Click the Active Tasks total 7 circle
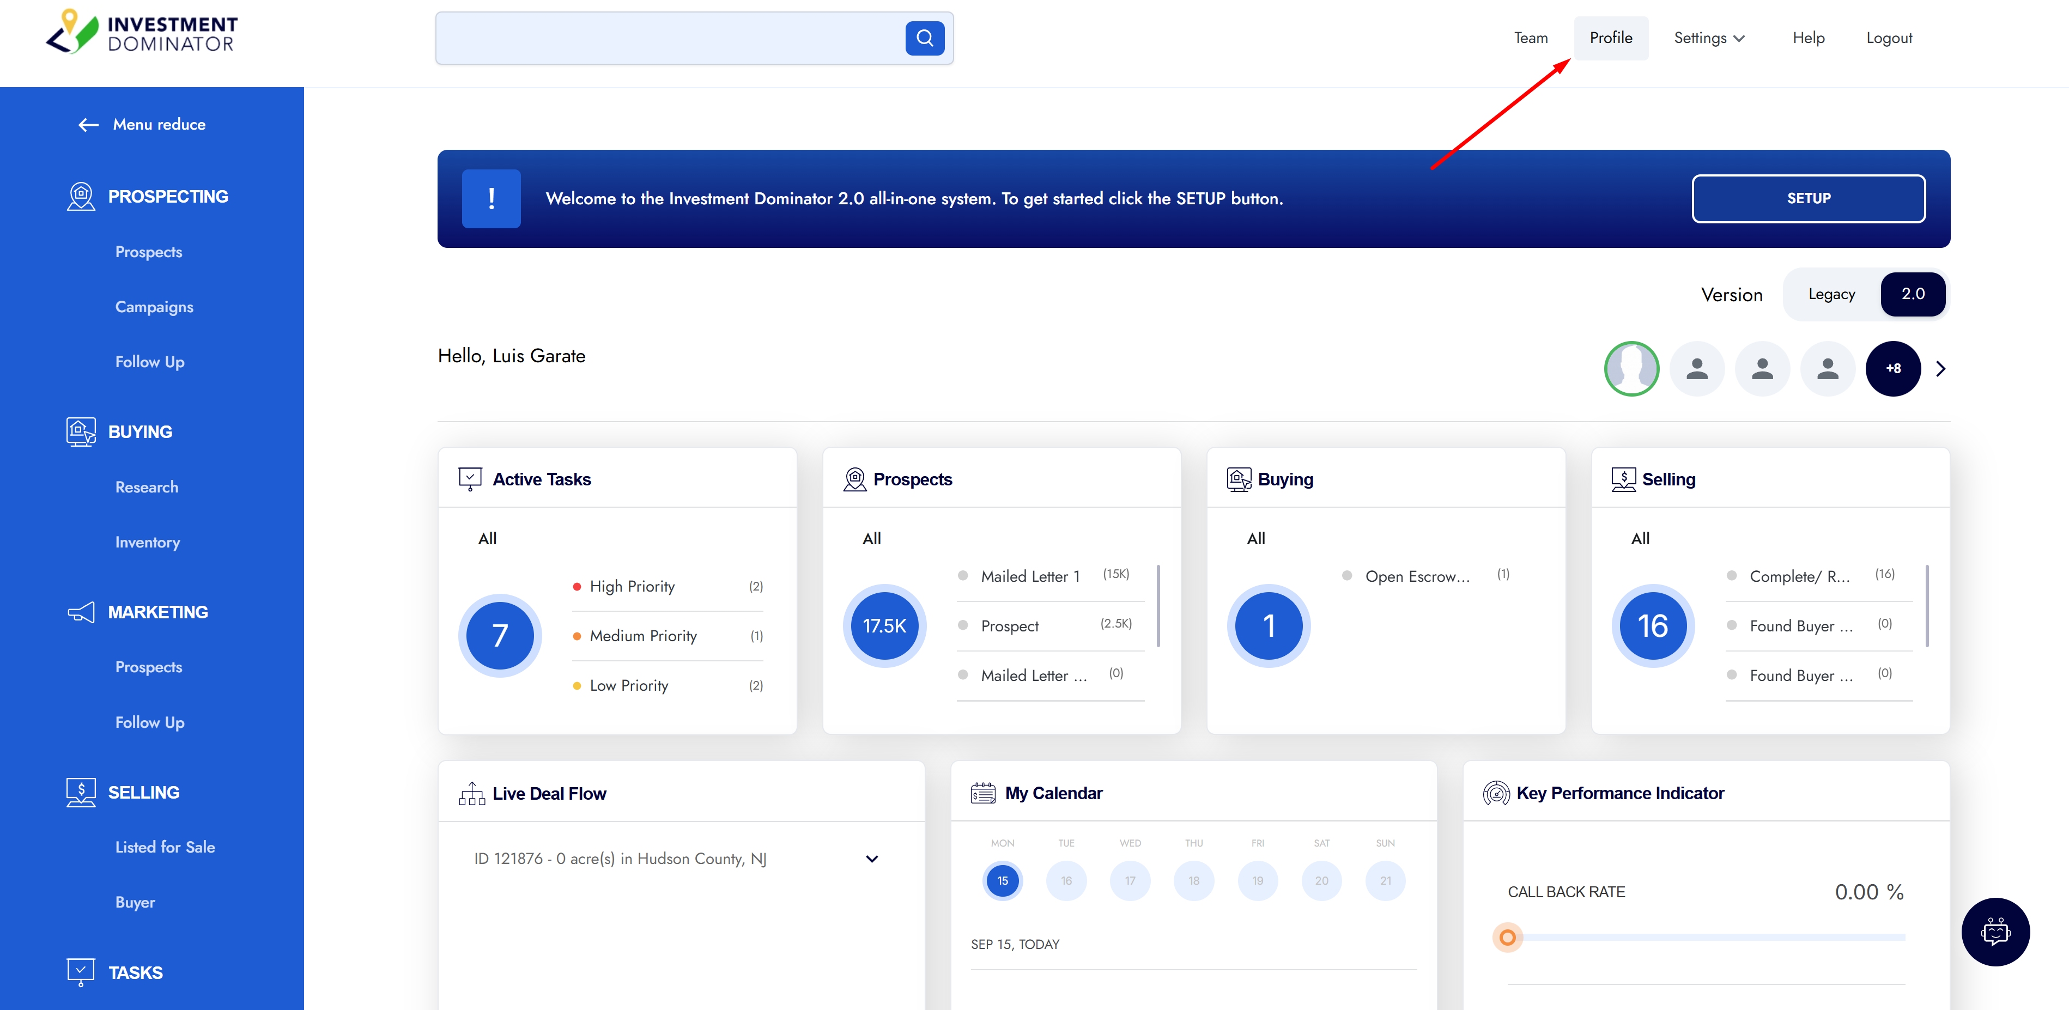 coord(500,635)
